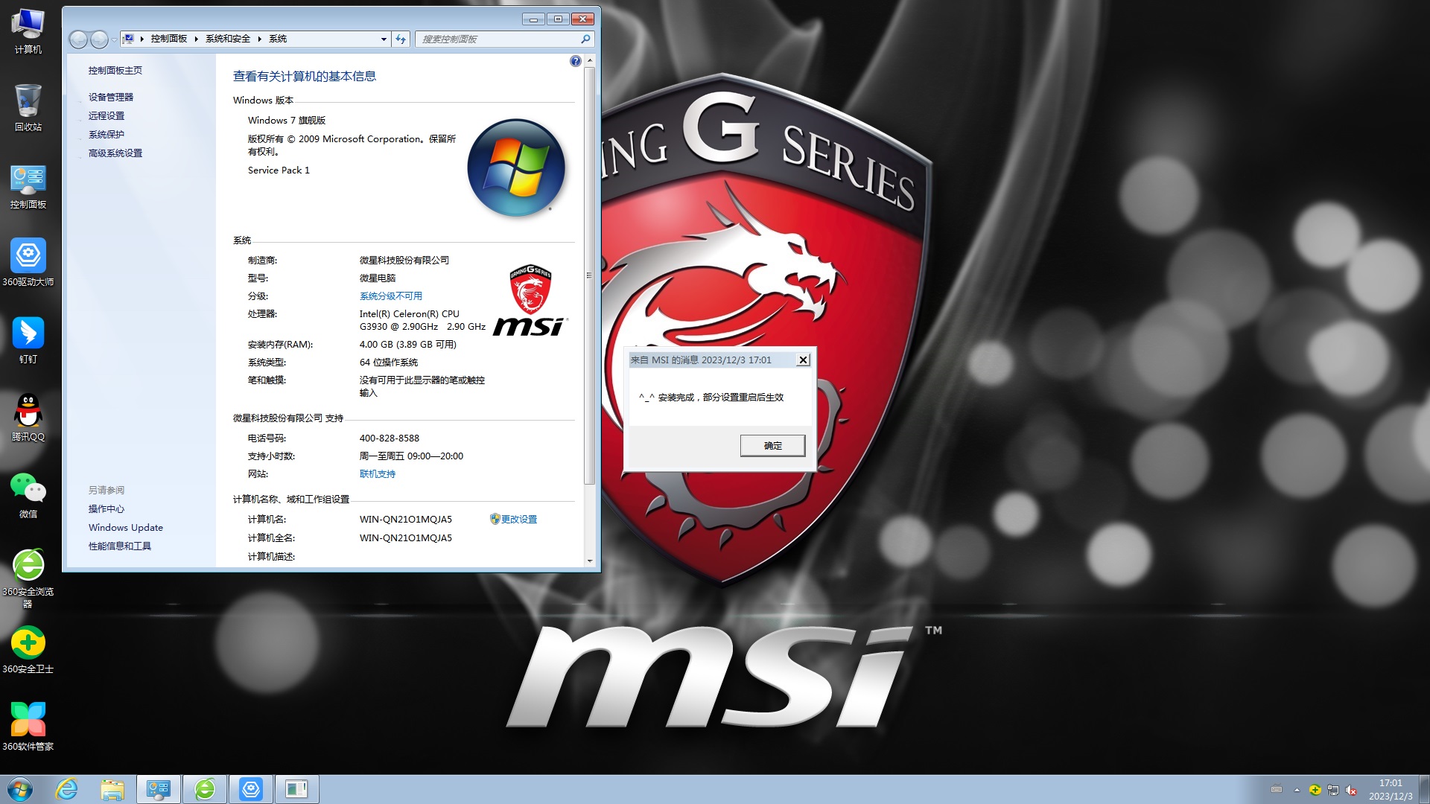This screenshot has width=1430, height=804.
Task: Click the phone number 400-828-8588
Action: point(389,438)
